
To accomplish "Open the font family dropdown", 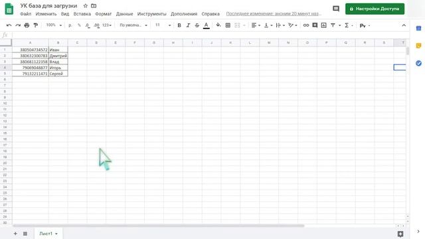I will 133,25.
